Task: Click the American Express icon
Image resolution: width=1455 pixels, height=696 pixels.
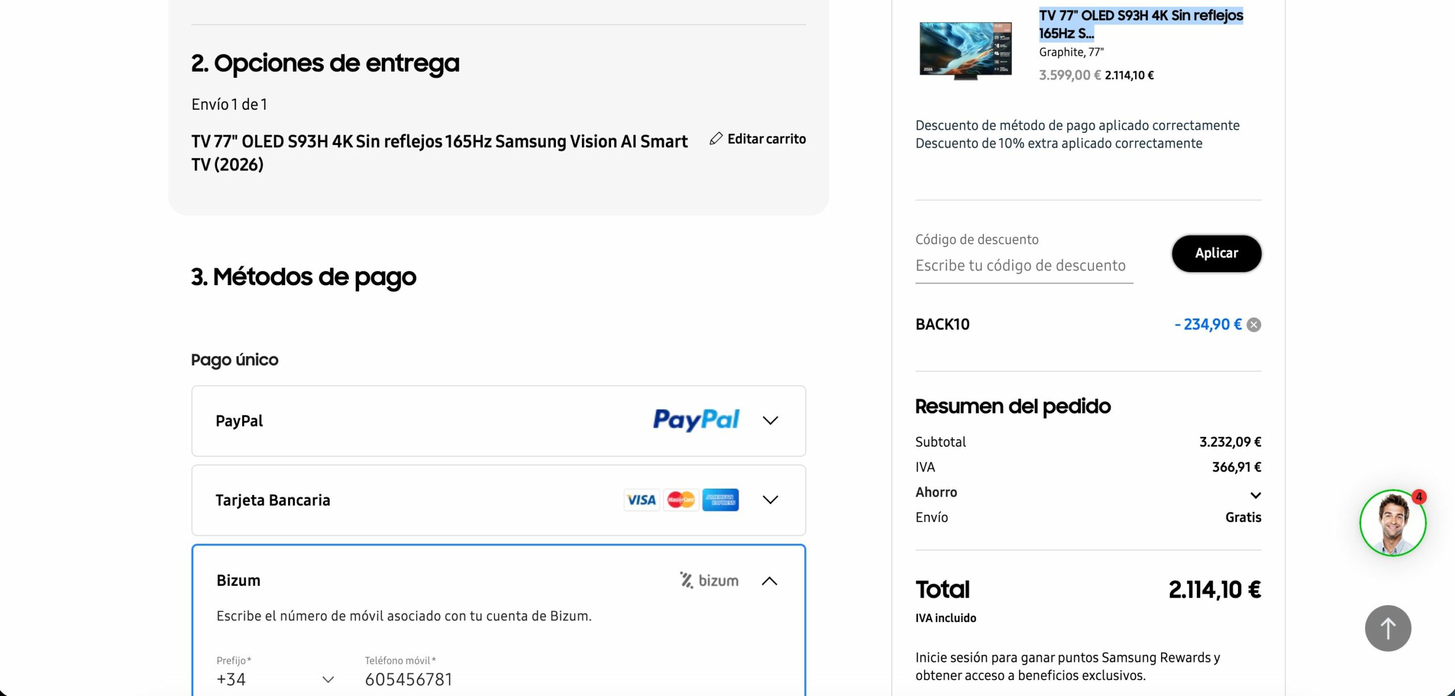Action: (720, 500)
